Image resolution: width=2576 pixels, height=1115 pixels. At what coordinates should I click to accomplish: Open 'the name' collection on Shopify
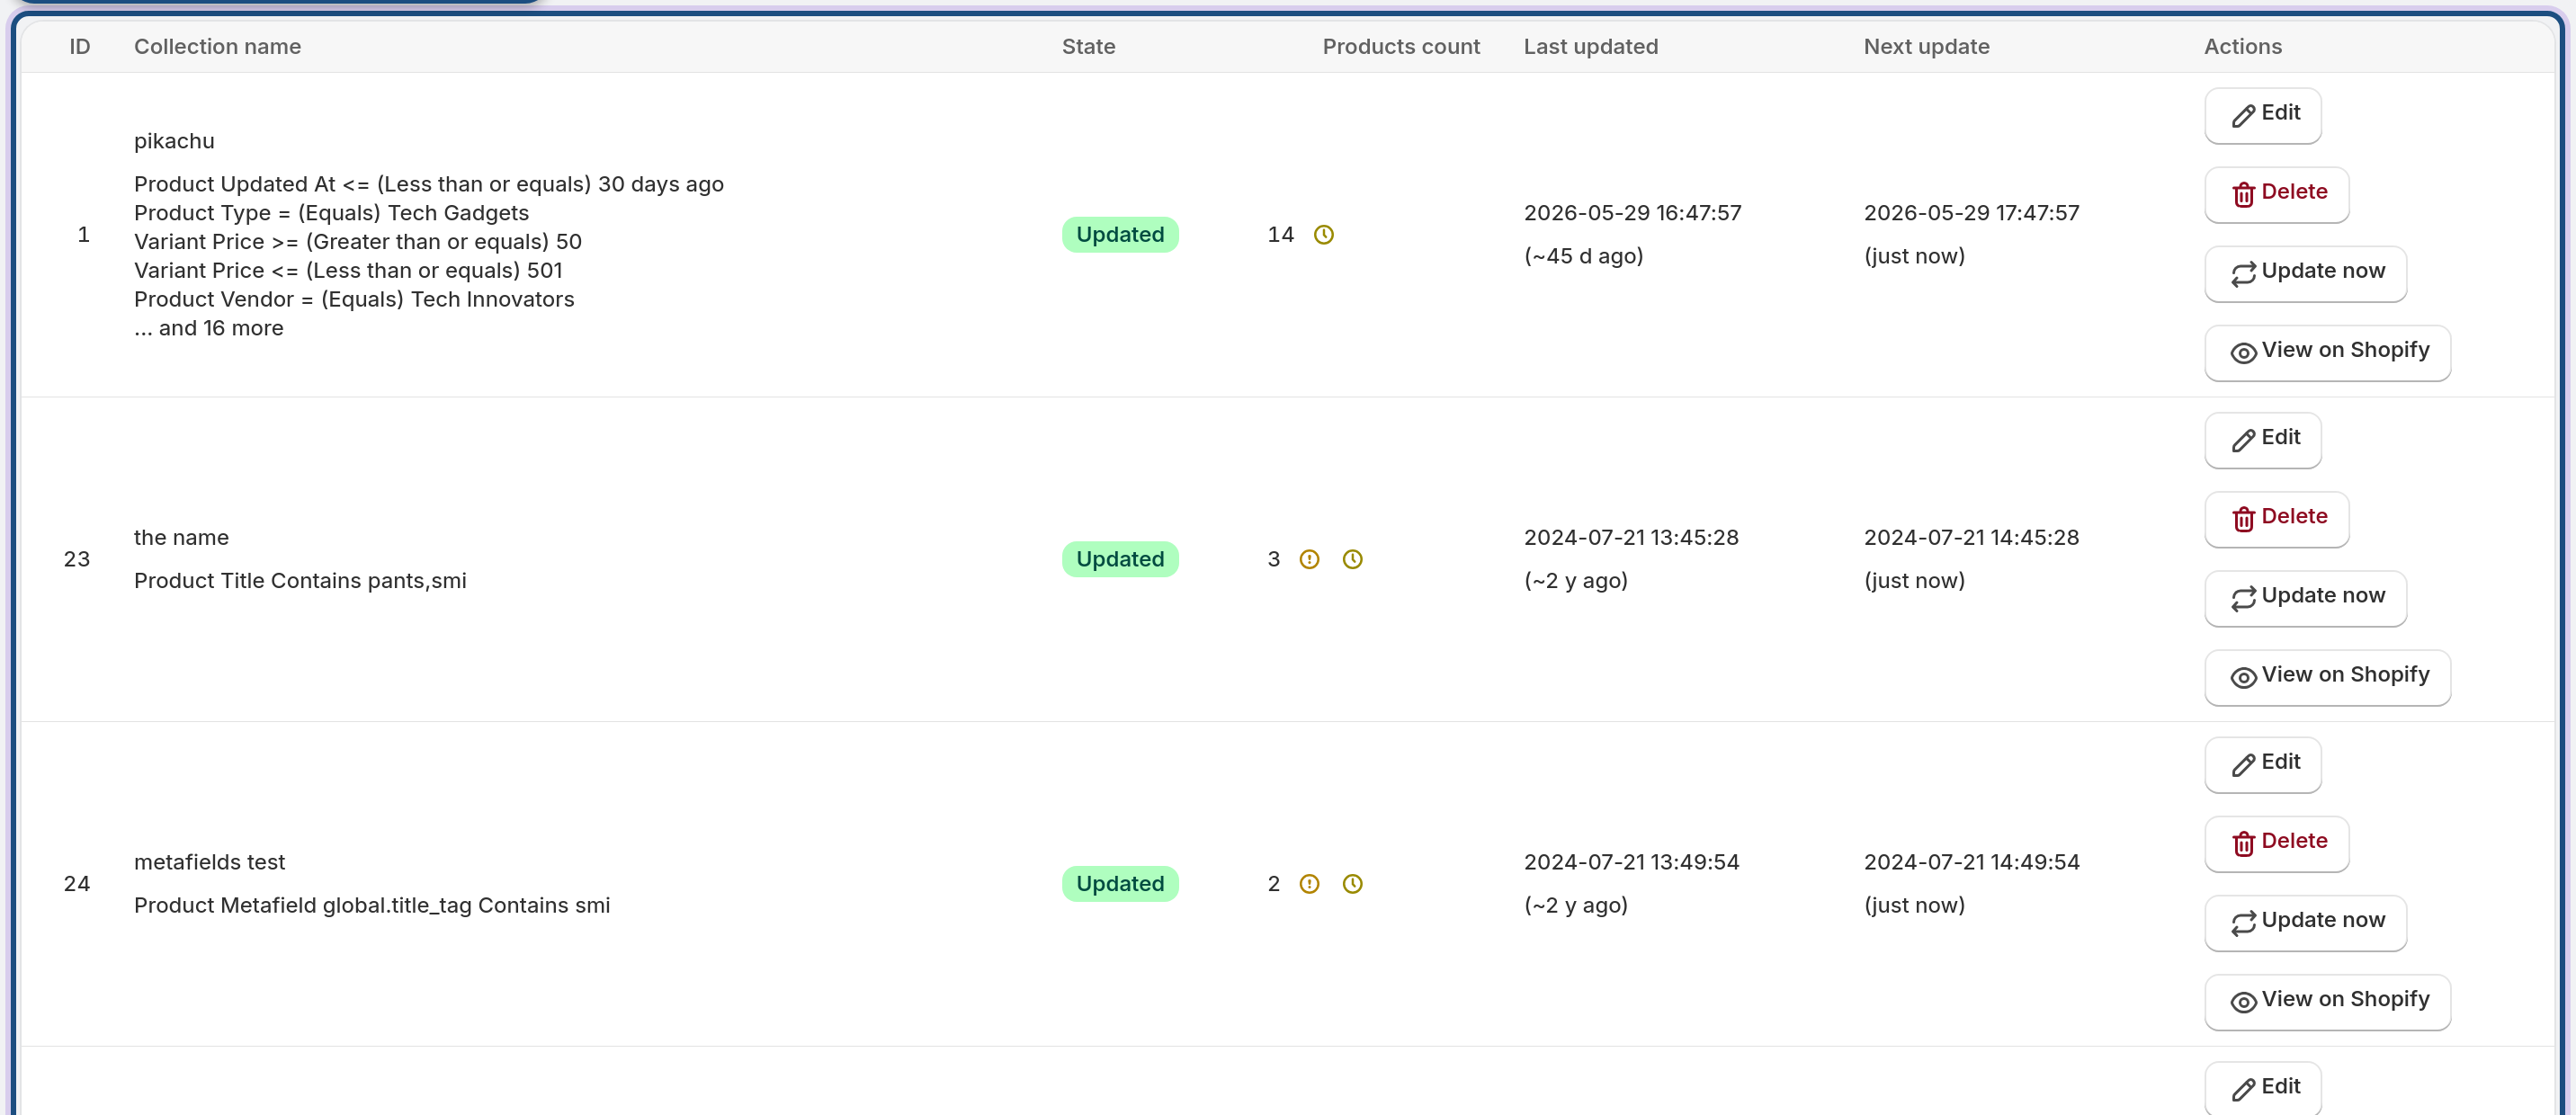tap(2327, 677)
